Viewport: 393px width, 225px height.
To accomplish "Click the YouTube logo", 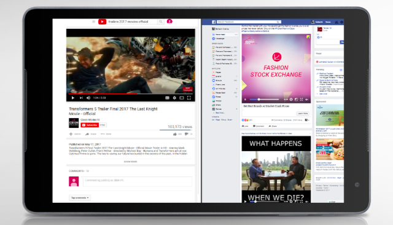I will (x=103, y=22).
